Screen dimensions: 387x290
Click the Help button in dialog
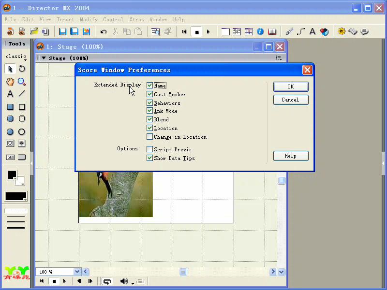(x=291, y=156)
